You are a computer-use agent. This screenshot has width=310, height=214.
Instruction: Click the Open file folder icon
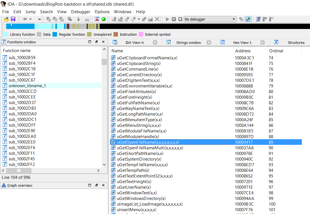(x=6, y=19)
